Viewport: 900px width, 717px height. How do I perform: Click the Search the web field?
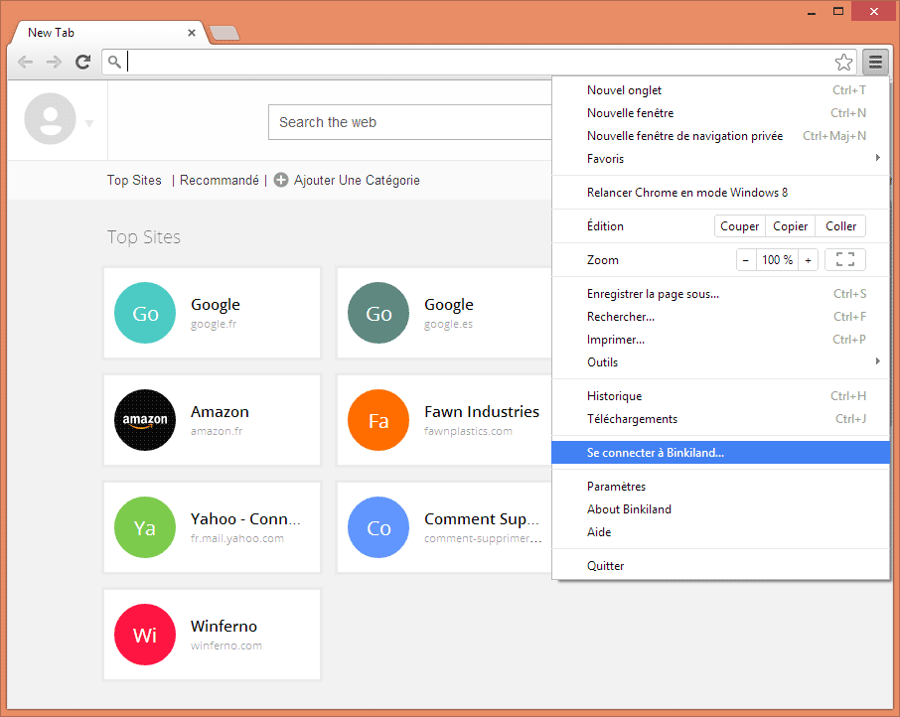[x=410, y=122]
